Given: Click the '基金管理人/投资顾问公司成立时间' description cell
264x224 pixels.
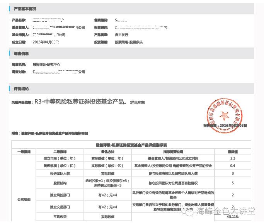Looking at the screenshot, I should 173,158.
